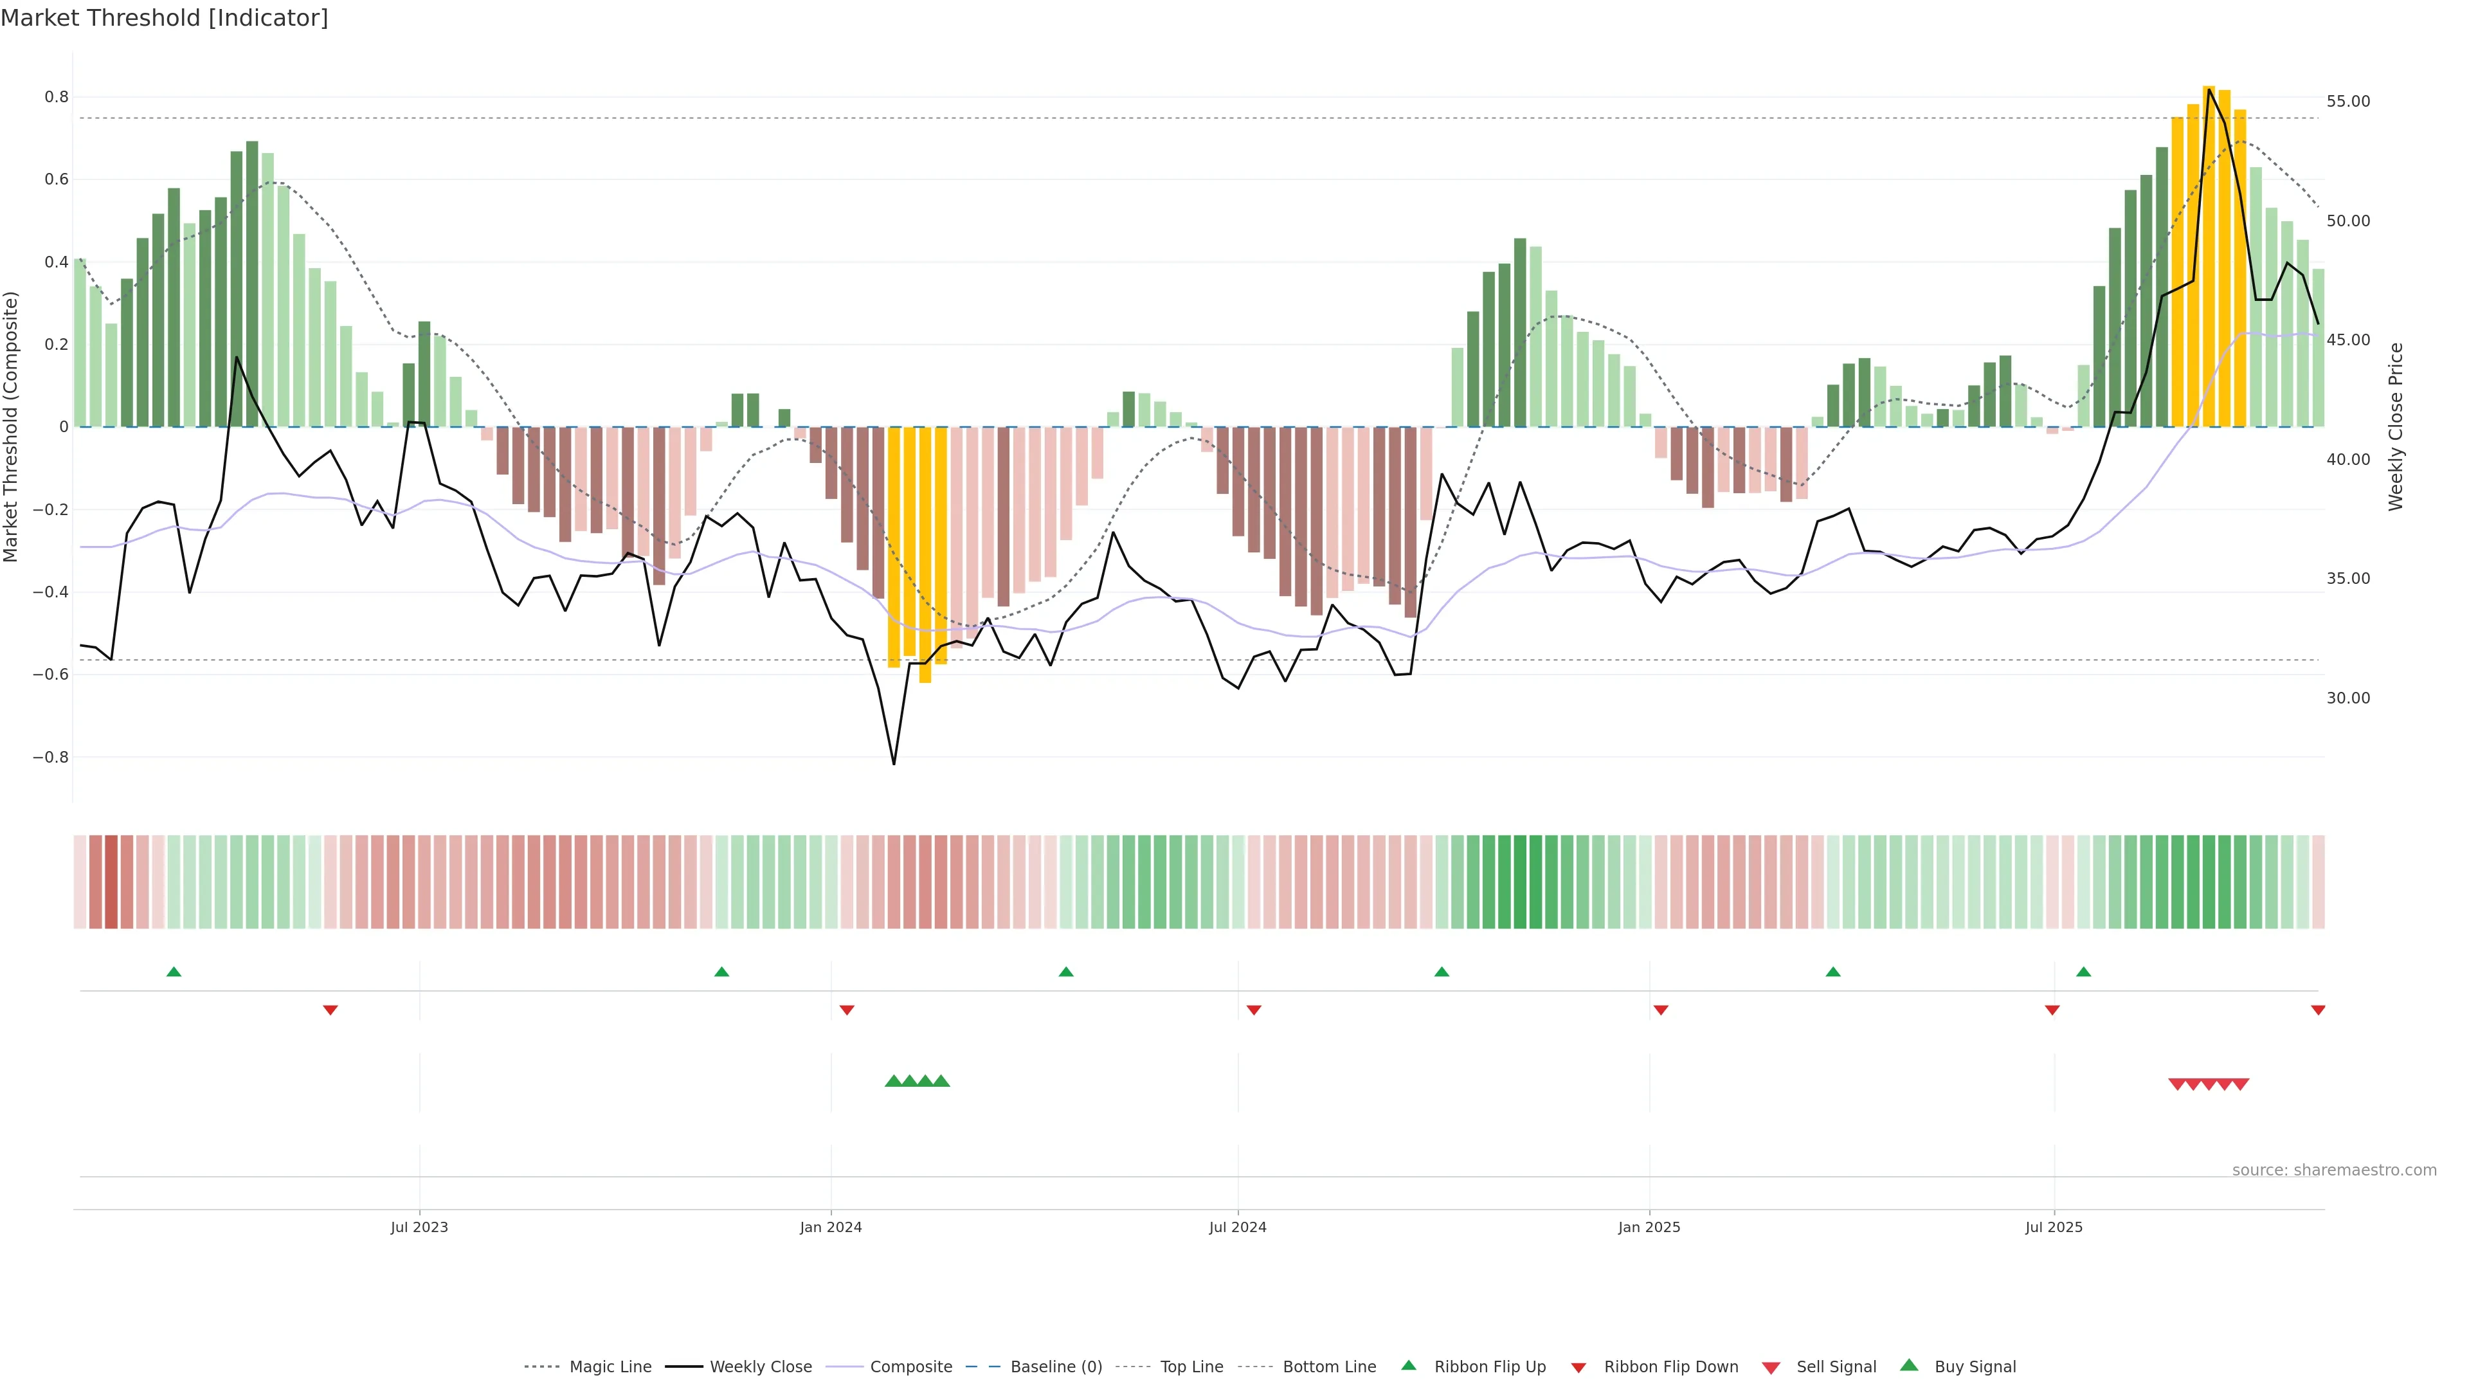Click ribbon flip up marker near July 2025
The width and height of the screenshot is (2469, 1389).
tap(2084, 972)
